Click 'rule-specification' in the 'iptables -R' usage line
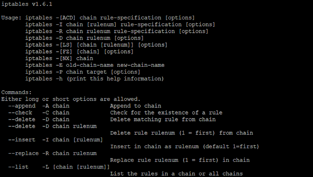 coord(144,31)
